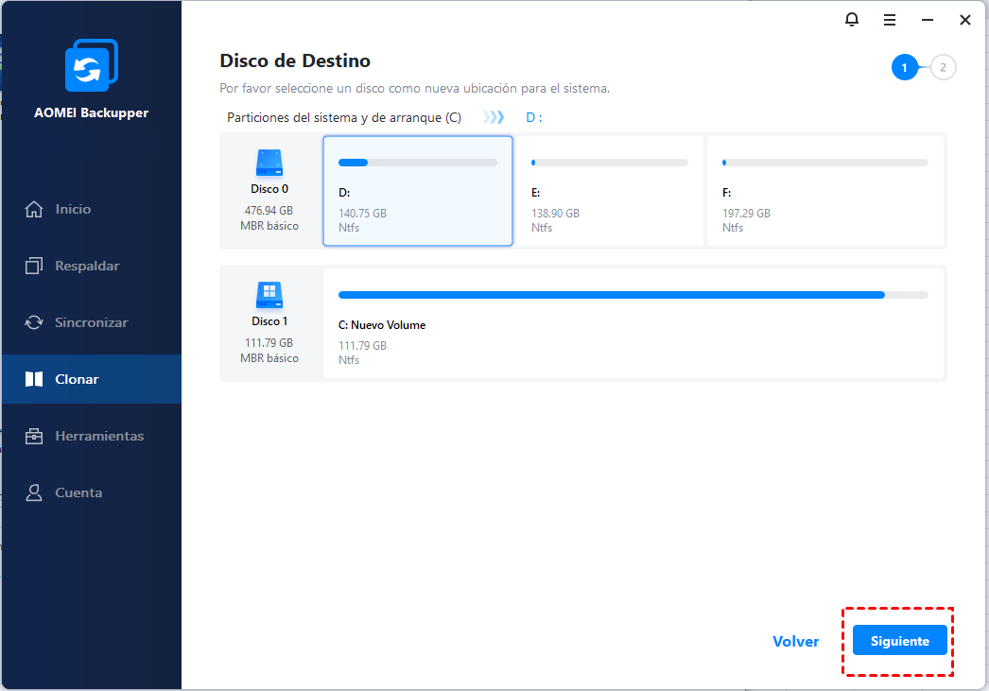Click the C: Nuevo Volume usage bar

[633, 295]
